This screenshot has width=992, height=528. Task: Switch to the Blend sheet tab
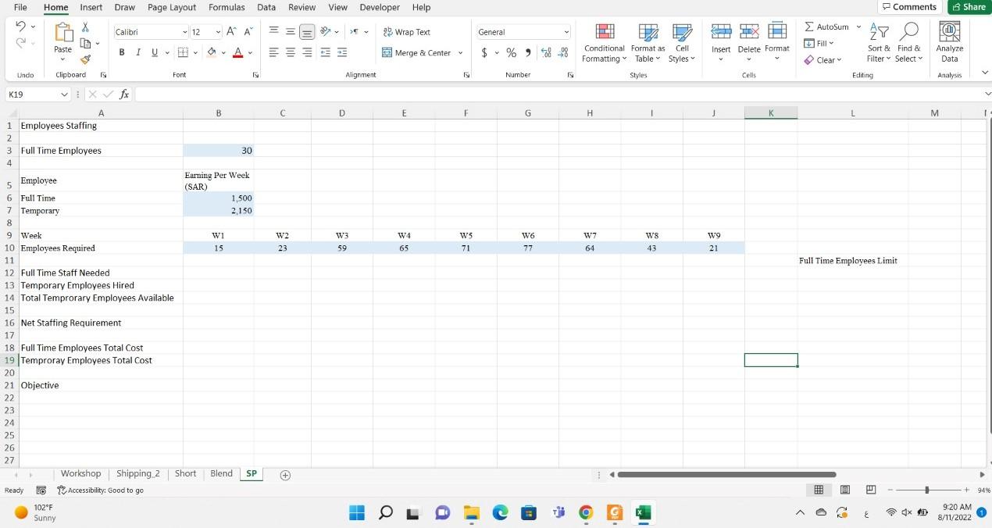(221, 473)
